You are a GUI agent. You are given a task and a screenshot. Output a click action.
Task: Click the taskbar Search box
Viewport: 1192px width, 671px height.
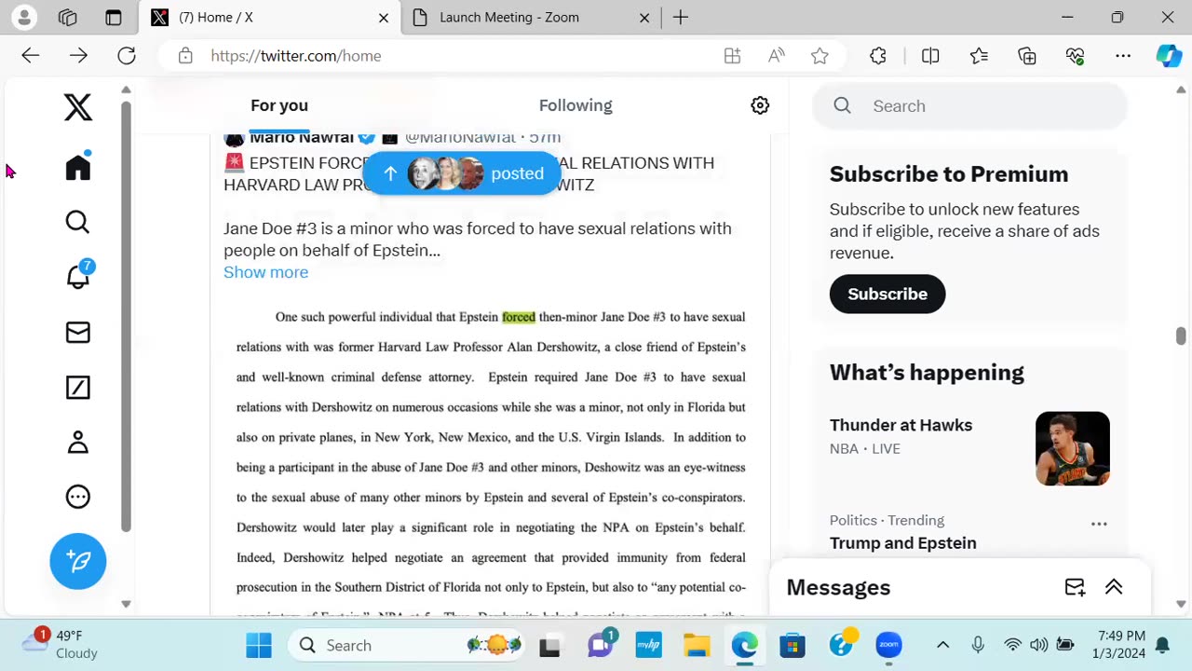407,645
